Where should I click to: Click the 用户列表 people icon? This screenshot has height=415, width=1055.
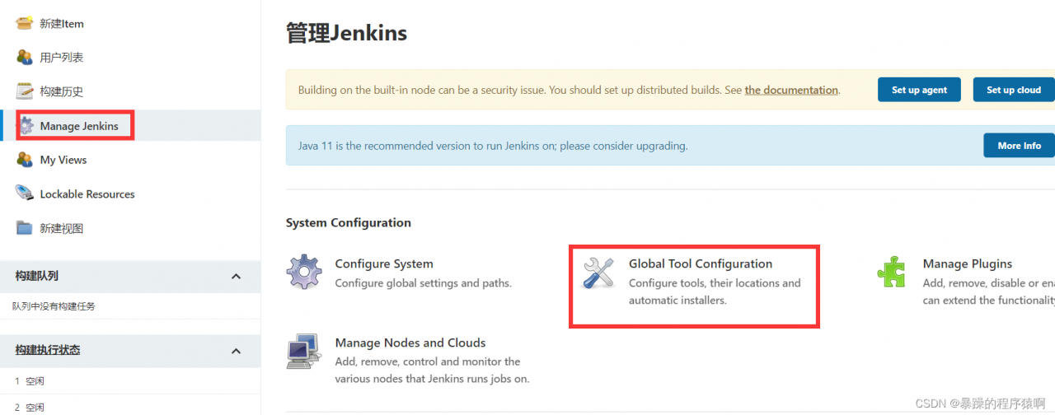pos(25,57)
